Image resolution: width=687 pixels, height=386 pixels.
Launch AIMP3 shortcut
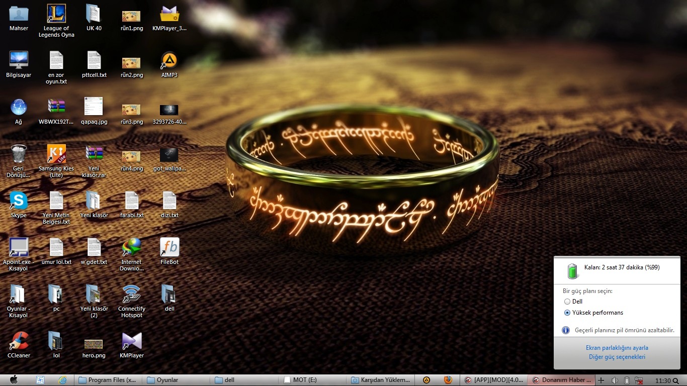tap(169, 65)
